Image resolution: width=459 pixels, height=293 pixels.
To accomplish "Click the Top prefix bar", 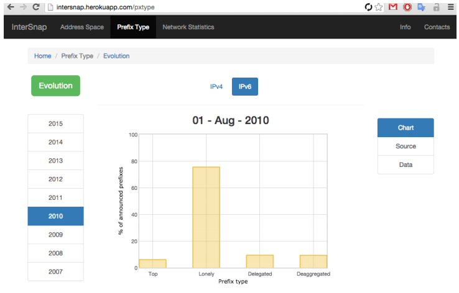I will pos(152,263).
